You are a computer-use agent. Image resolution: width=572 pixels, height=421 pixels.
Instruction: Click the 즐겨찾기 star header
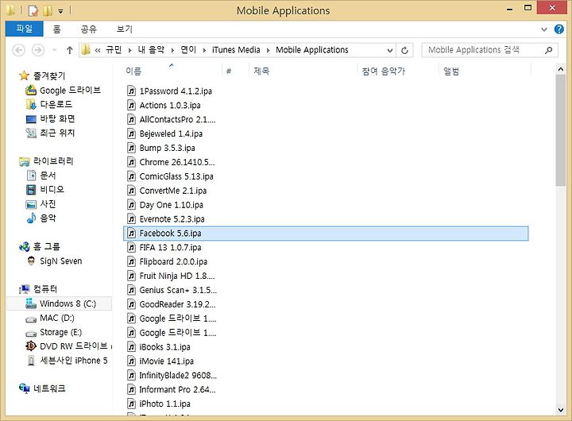pyautogui.click(x=42, y=76)
